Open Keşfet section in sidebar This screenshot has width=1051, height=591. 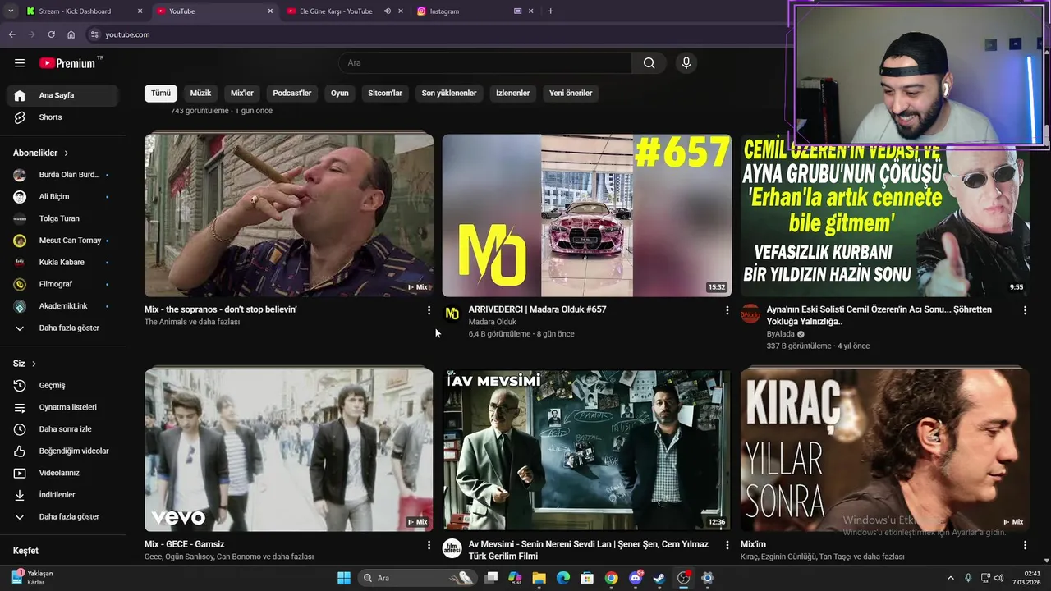[x=25, y=551]
